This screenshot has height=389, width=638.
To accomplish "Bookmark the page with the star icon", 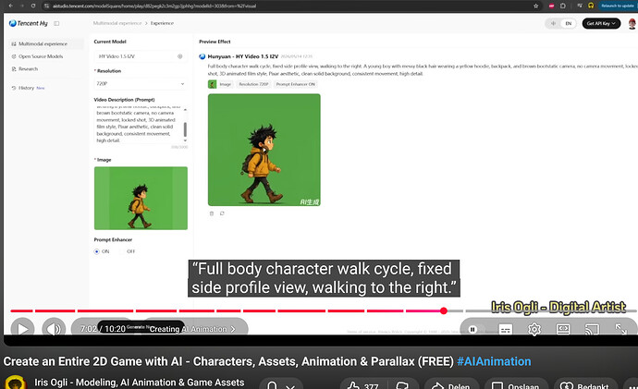I will pyautogui.click(x=536, y=6).
